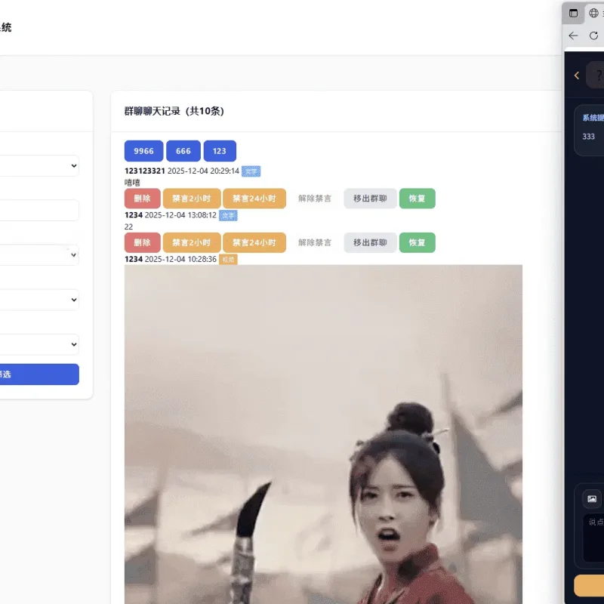This screenshot has width=604, height=604.
Task: Click the blue 文字 tag beside 13:08:12
Action: point(228,215)
